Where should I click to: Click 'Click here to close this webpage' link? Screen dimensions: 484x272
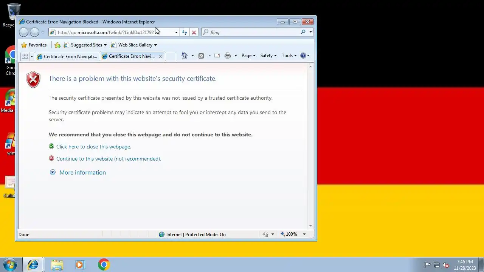pyautogui.click(x=94, y=147)
